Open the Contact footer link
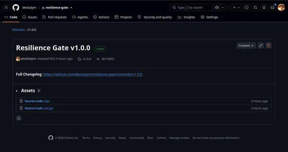 coord(161,138)
